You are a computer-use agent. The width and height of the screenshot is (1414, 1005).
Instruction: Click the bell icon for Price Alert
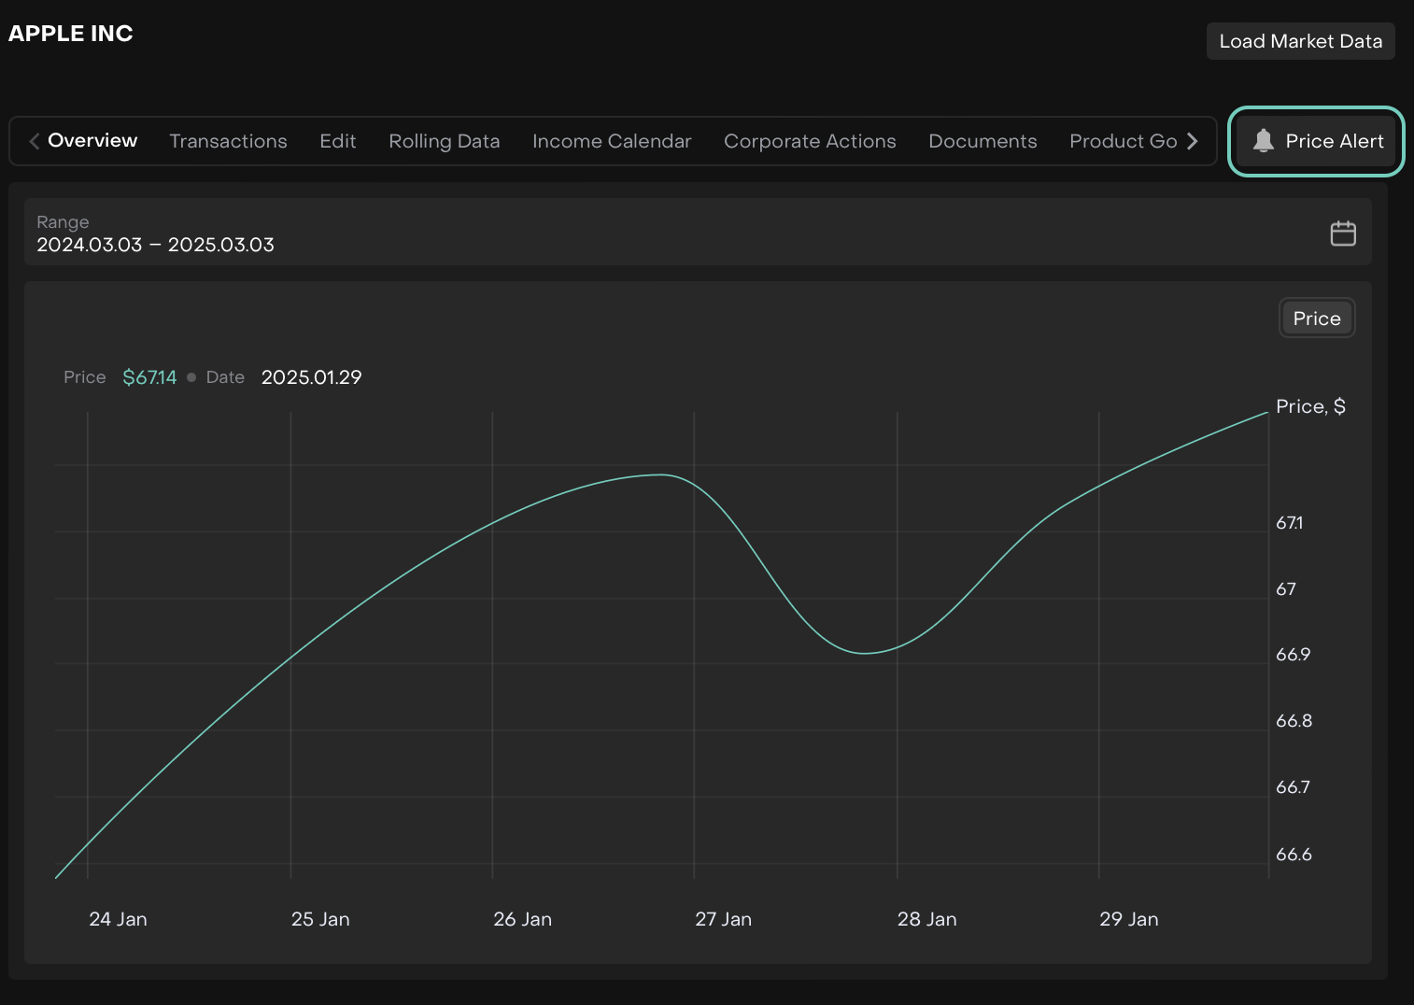[1263, 141]
